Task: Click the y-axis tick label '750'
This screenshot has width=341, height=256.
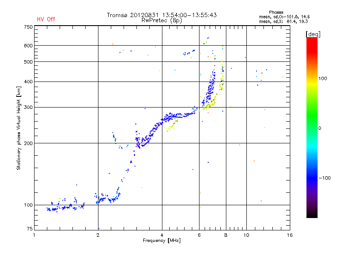Action: click(x=28, y=27)
